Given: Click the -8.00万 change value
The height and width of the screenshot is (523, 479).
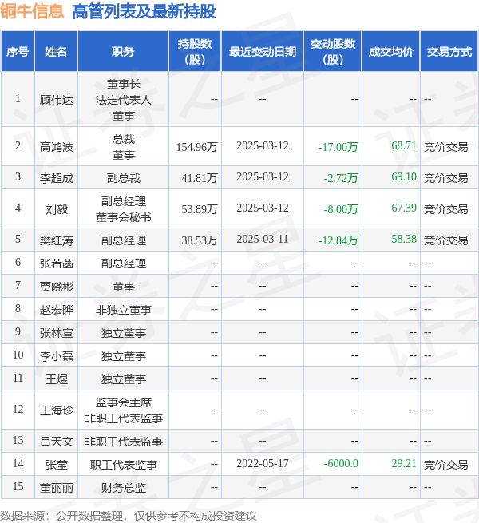Looking at the screenshot, I should (341, 209).
